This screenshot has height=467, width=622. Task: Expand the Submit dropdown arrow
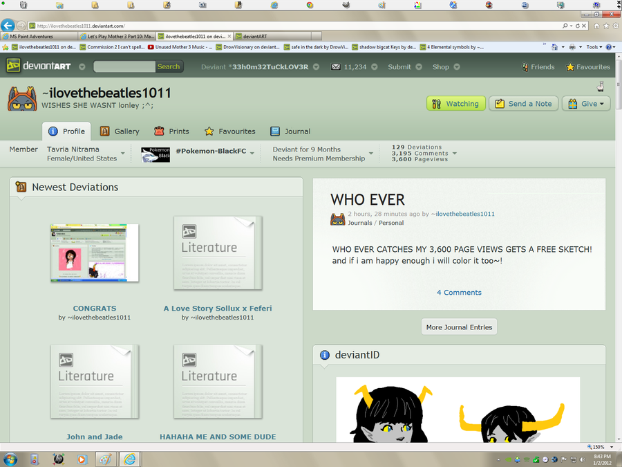coord(419,66)
